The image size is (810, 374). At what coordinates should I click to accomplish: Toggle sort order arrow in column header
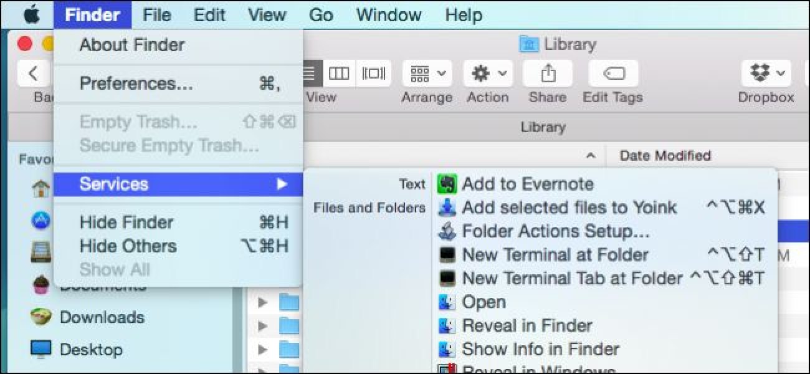592,156
